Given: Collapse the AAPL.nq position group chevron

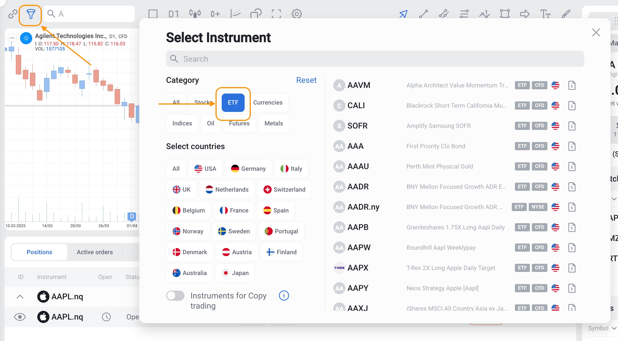Looking at the screenshot, I should tap(20, 296).
